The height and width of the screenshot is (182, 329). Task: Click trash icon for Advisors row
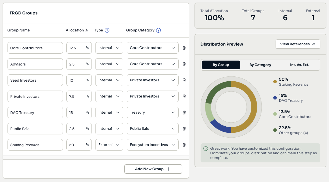point(184,64)
